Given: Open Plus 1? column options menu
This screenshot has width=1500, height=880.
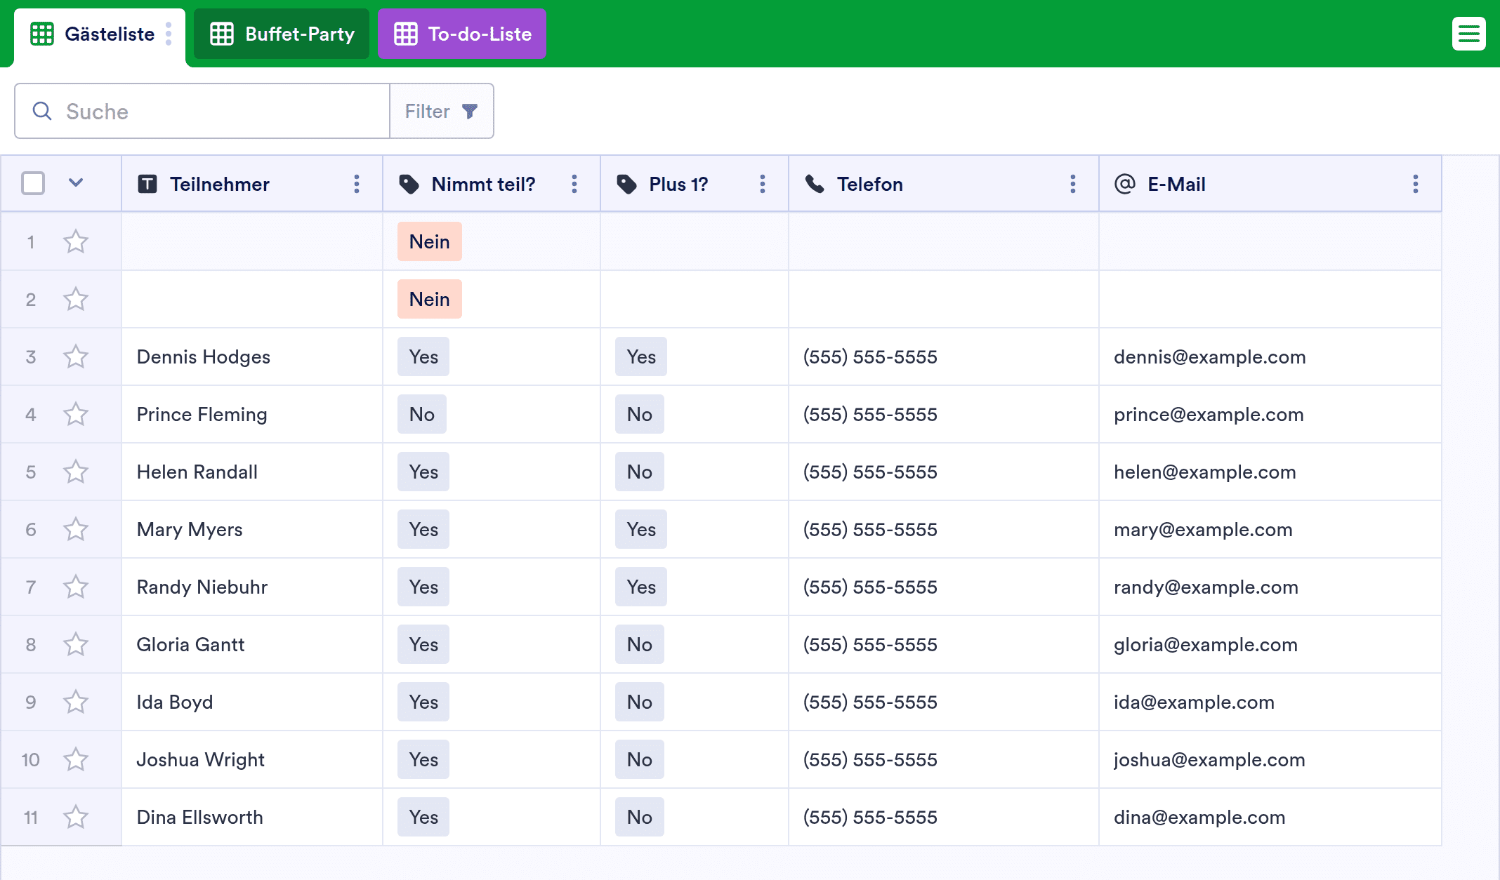Looking at the screenshot, I should pos(762,184).
